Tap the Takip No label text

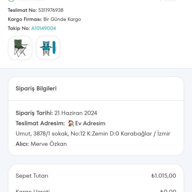(19, 28)
